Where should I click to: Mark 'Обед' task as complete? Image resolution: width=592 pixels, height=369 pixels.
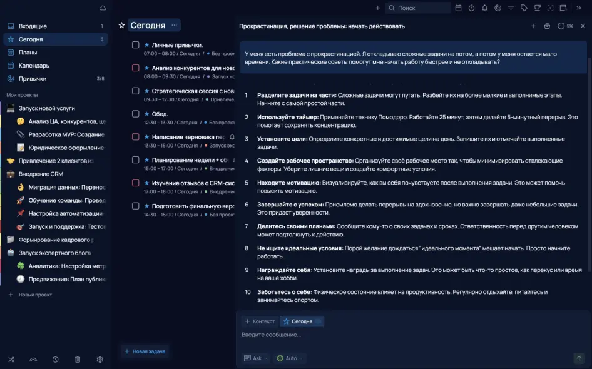coord(135,114)
